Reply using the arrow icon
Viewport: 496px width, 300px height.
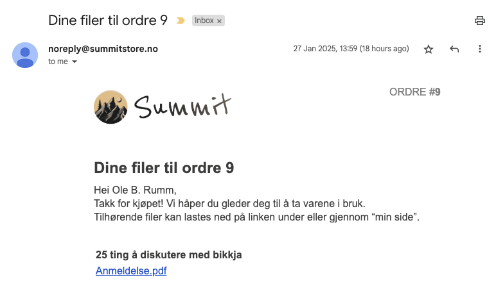(x=454, y=49)
